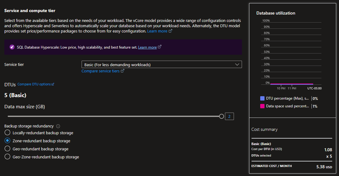Open Learn more link in Hyperscale banner
Viewport: 339px width, 176px height.
pyautogui.click(x=150, y=47)
